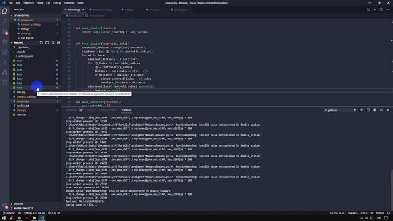
Task: Switch to data.py editor tab
Action: [x=128, y=10]
